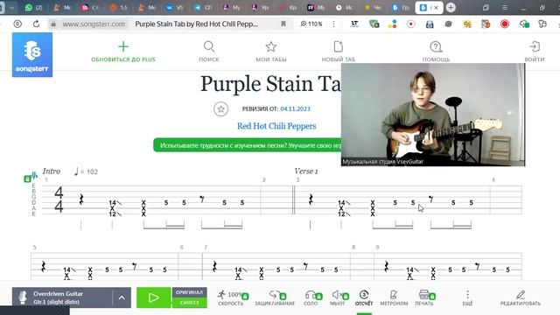Switch audio source to ОРИГИНАЛ

click(x=189, y=292)
